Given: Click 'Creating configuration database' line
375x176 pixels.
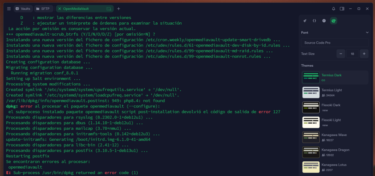Looking at the screenshot, I should point(48,62).
